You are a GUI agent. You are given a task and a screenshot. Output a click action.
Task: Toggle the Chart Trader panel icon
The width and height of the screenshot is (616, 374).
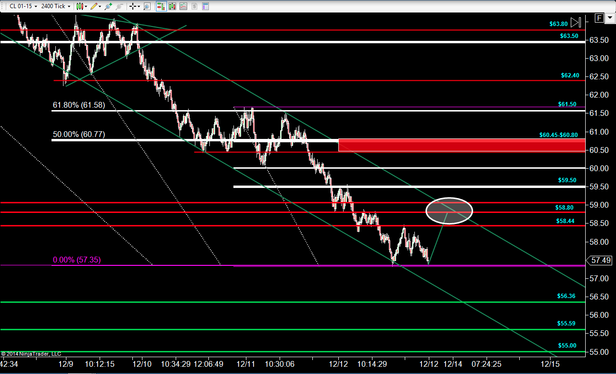pyautogui.click(x=161, y=6)
